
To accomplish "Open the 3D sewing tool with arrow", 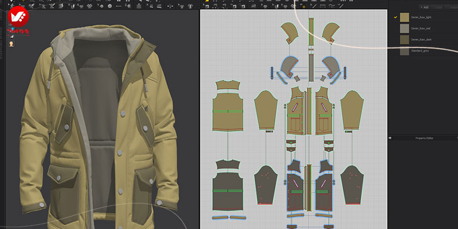I will tap(72, 6).
